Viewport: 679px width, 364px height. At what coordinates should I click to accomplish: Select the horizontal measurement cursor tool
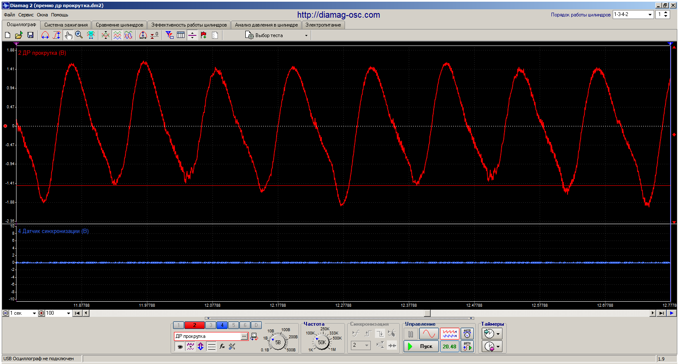point(45,35)
